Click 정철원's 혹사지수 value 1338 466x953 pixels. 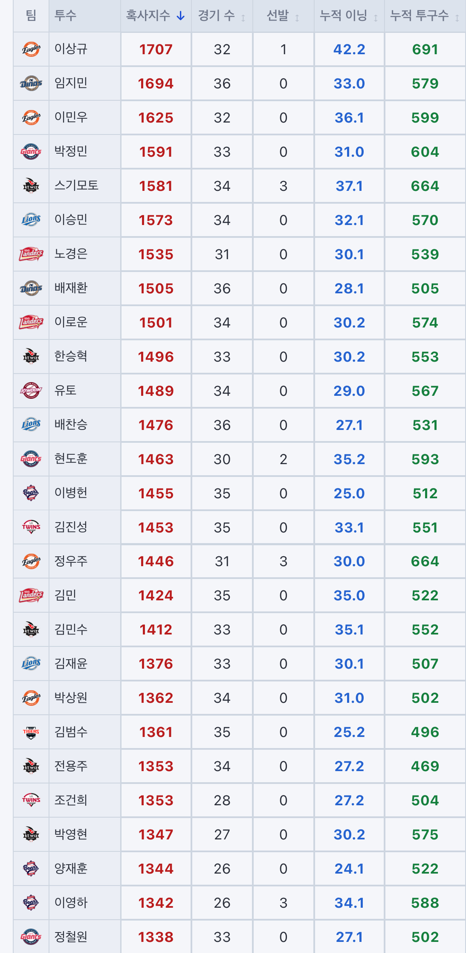click(156, 937)
